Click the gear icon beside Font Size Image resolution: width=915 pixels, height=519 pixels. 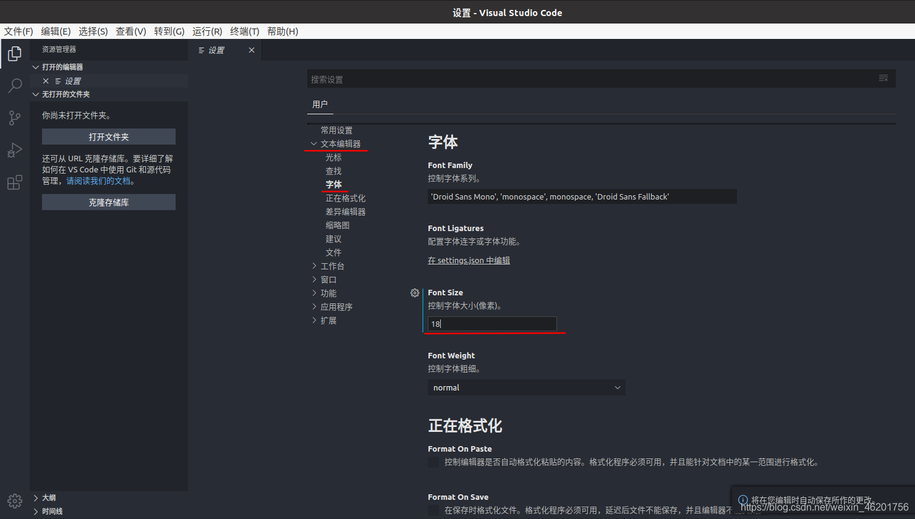(x=415, y=293)
